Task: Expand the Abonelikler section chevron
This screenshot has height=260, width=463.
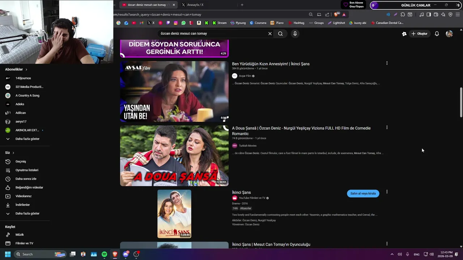Action: (26, 69)
